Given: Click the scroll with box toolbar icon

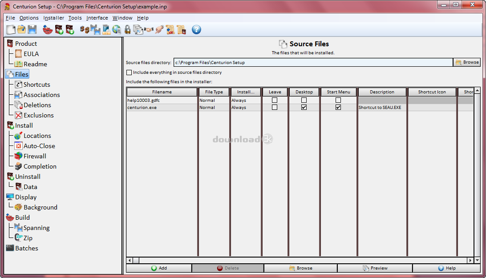Looking at the screenshot, I should point(181,30).
